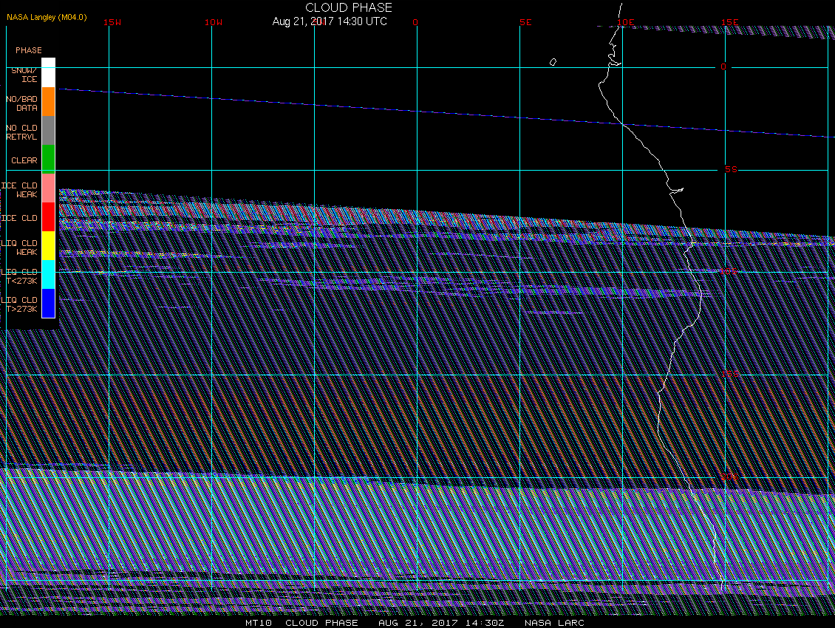Click the 15W longitude label

pyautogui.click(x=112, y=22)
